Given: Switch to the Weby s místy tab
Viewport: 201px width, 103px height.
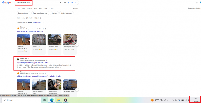Looking at the screenshot, I should [x=43, y=8].
